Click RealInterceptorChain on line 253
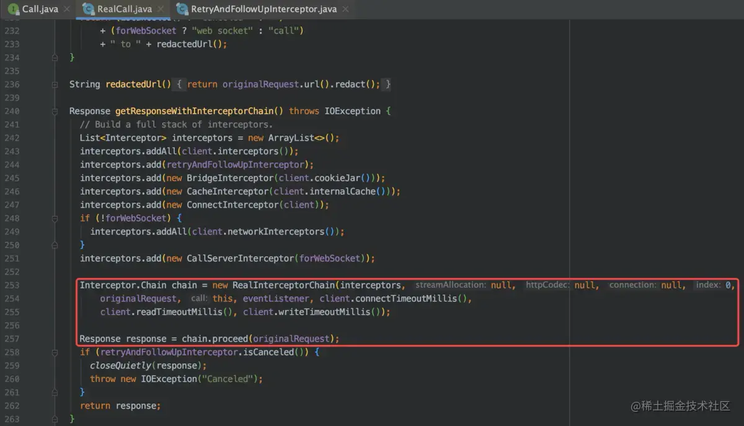 pyautogui.click(x=284, y=285)
